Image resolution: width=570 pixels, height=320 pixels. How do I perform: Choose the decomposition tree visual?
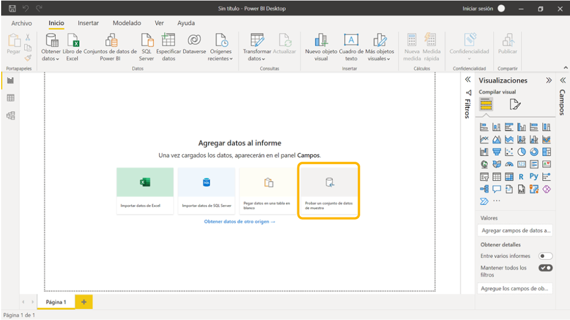(484, 189)
